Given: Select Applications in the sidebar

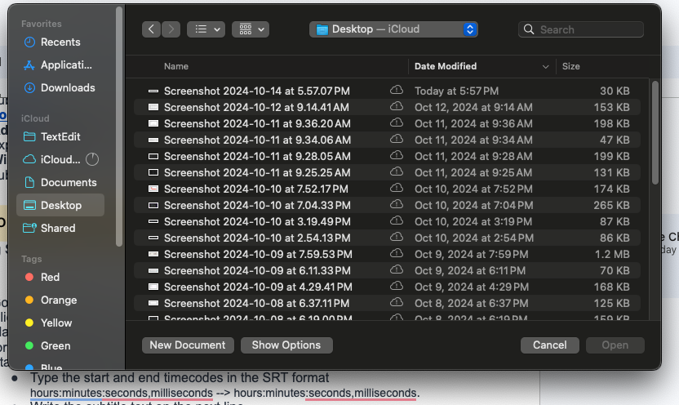Looking at the screenshot, I should click(60, 65).
